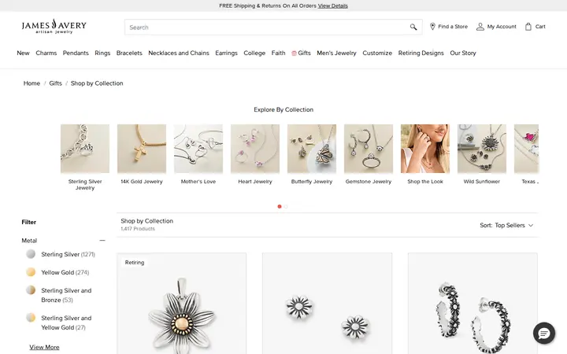Select the first carousel page dot
Screen dimensions: 567x354
[x=279, y=207]
